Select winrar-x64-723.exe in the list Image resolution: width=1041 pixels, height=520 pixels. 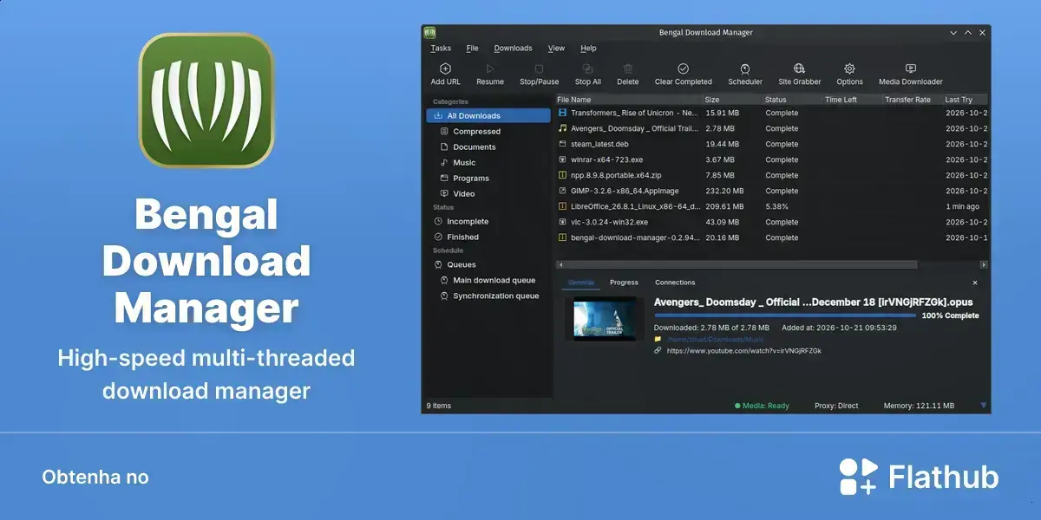click(x=772, y=159)
